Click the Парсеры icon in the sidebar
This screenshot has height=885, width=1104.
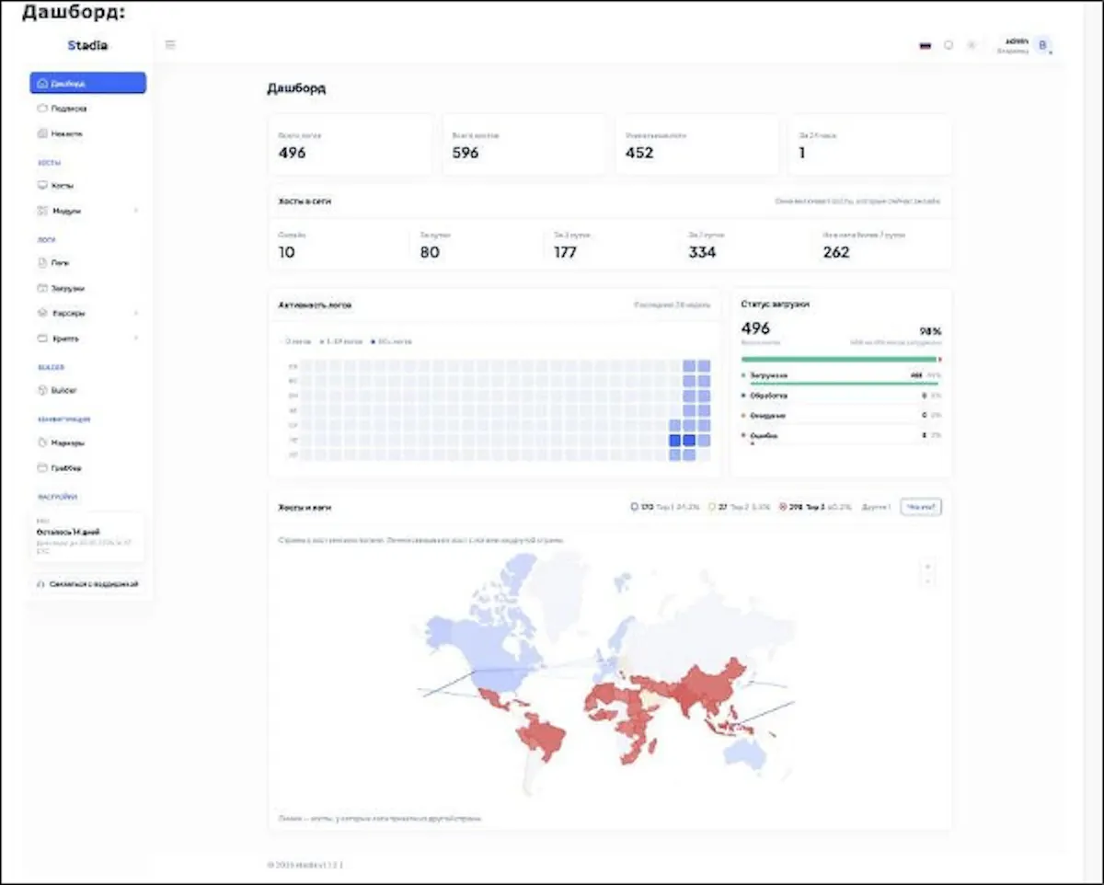41,313
